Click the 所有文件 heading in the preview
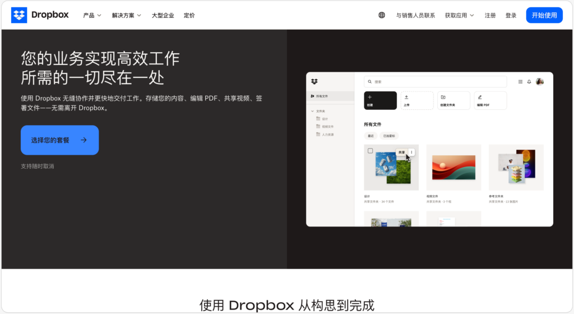This screenshot has height=314, width=574. click(x=373, y=124)
